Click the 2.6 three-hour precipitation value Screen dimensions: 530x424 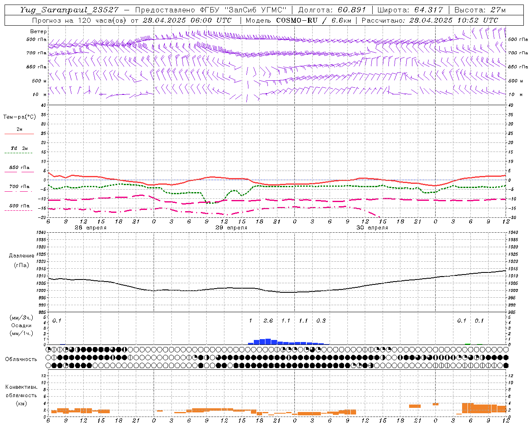click(x=268, y=320)
